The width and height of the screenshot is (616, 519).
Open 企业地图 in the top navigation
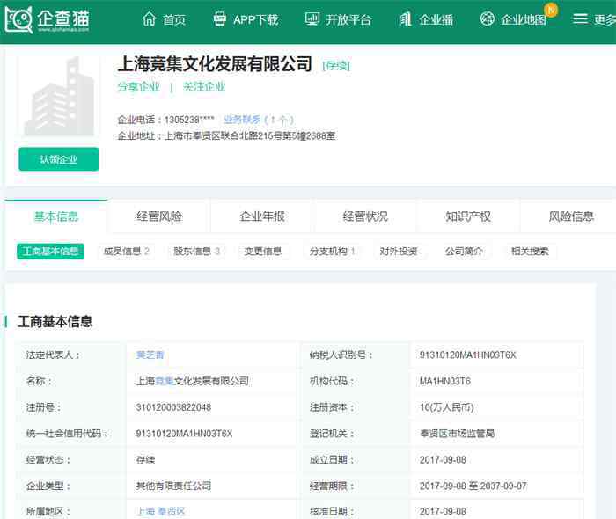point(524,19)
